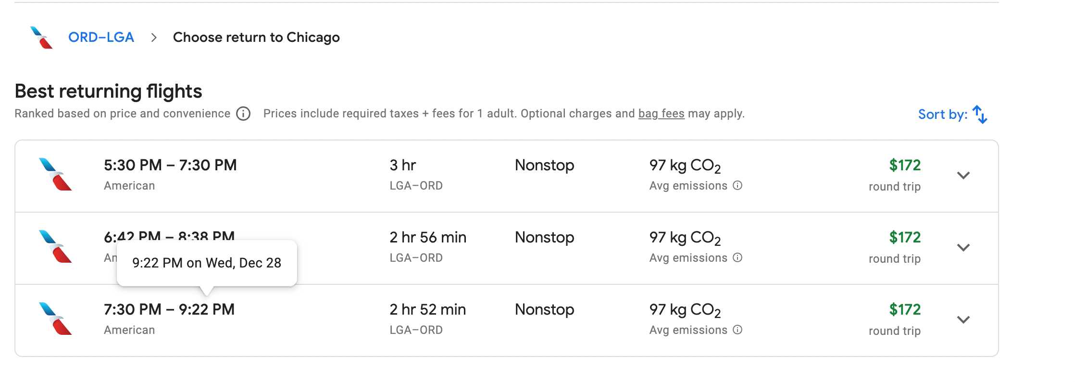Open emissions info icon for 2 hr 52 min flight
This screenshot has height=382, width=1075.
[737, 330]
